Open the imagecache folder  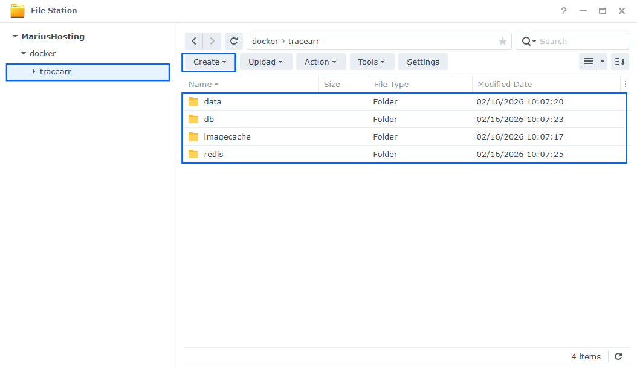(x=227, y=136)
